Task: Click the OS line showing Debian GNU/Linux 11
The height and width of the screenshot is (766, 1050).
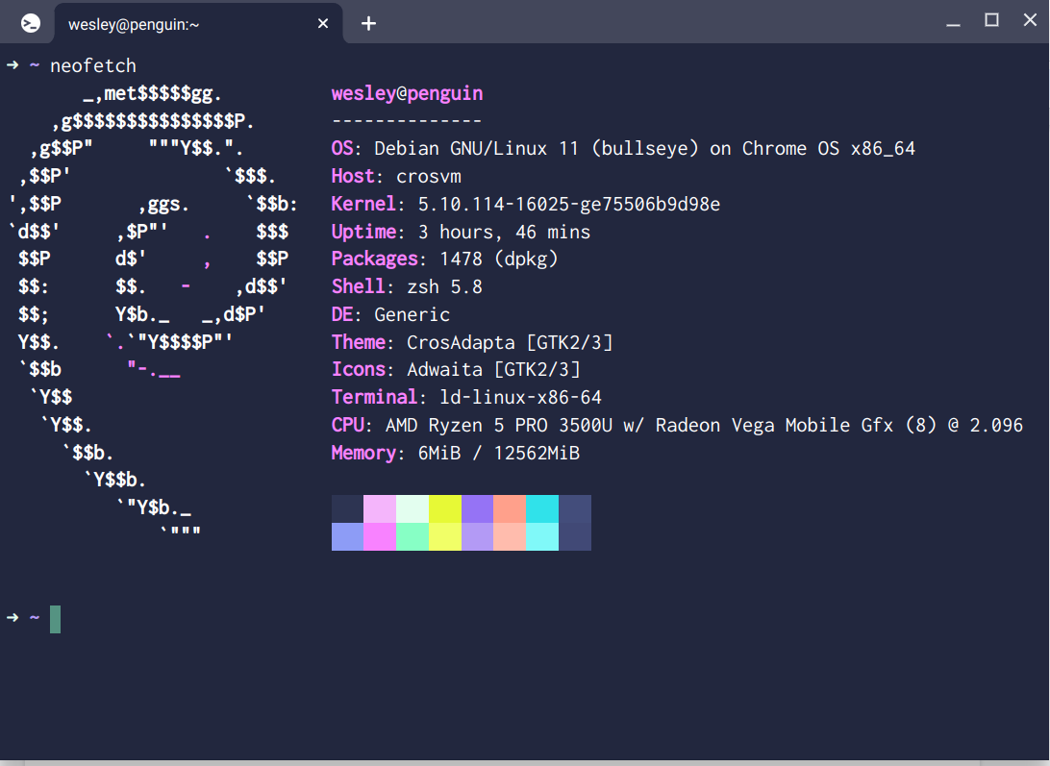Action: pos(623,149)
